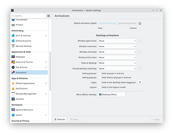Click the Wallpaper icon
The image size is (173, 135).
coord(13,57)
